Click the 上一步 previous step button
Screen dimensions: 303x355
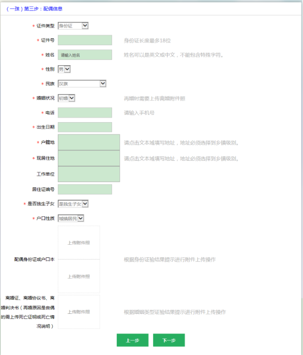[132, 340]
